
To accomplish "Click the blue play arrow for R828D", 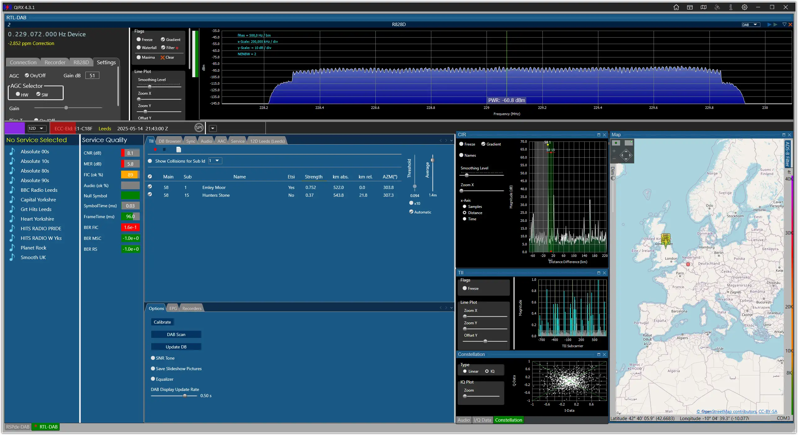I will [769, 25].
